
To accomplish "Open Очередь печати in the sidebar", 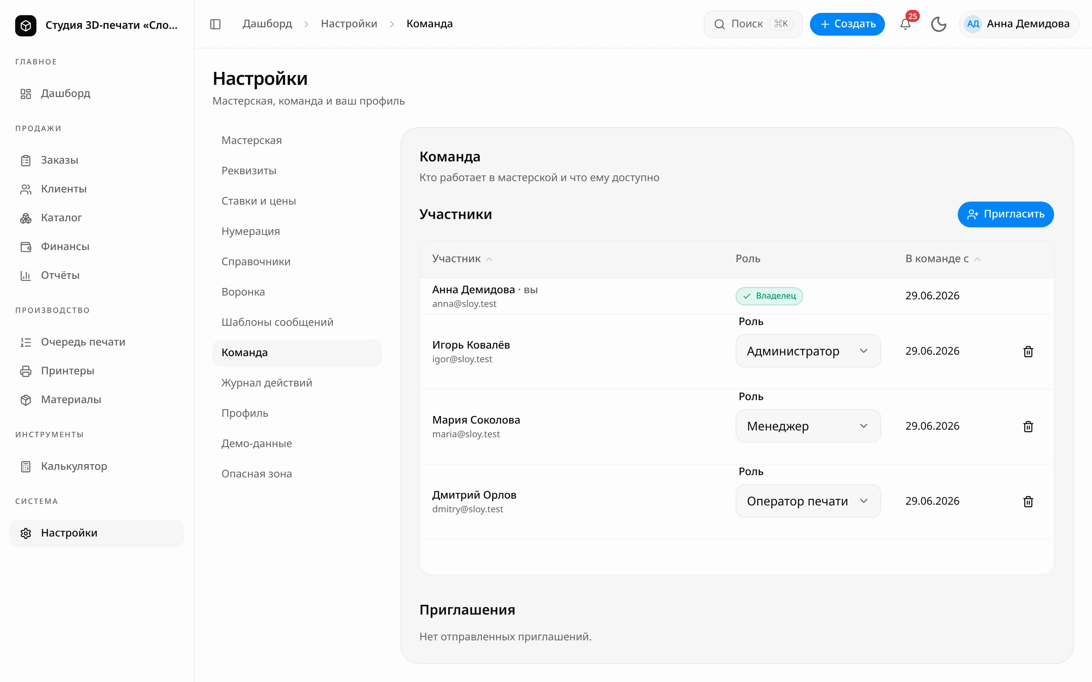I will 97,342.
